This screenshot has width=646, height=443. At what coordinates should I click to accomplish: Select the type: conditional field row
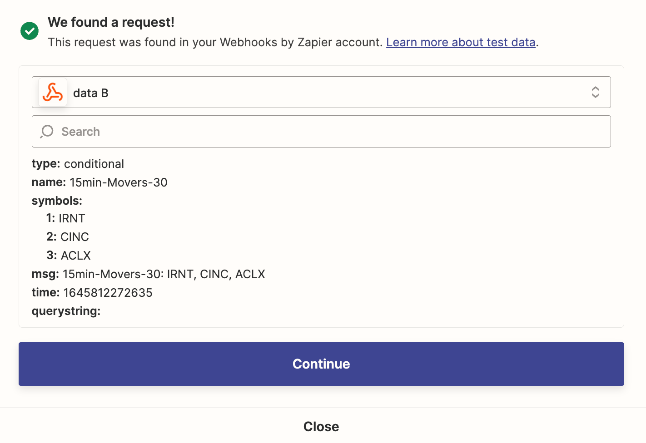pyautogui.click(x=78, y=164)
